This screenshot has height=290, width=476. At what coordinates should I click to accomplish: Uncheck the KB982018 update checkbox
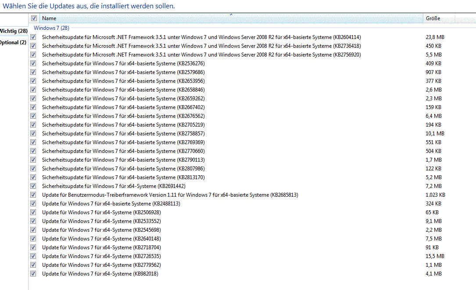[x=33, y=274]
